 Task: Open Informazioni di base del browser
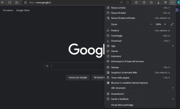(x=140, y=61)
